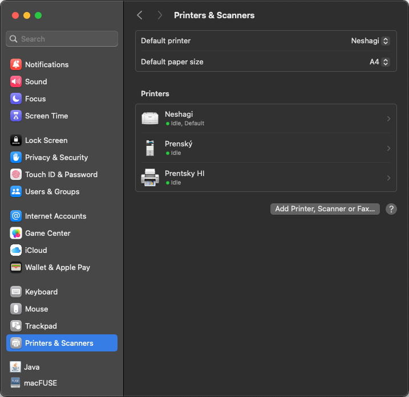This screenshot has width=409, height=397.
Task: Click the 'Idle, Default' status text
Action: (x=188, y=124)
